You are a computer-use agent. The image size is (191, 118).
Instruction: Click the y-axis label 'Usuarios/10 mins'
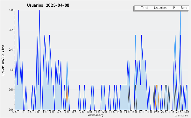3,60
